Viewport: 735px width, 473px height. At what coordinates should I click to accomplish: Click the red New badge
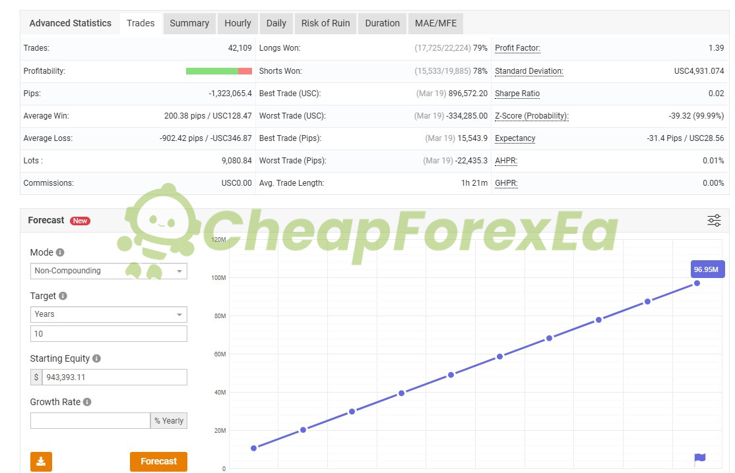click(x=80, y=221)
